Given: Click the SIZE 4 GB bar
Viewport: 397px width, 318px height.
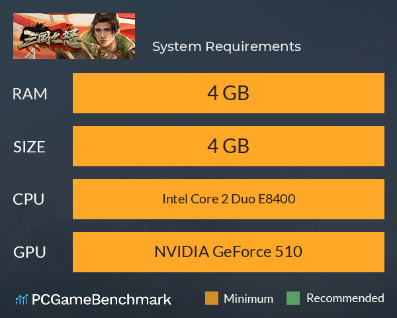Looking at the screenshot, I should 228,146.
